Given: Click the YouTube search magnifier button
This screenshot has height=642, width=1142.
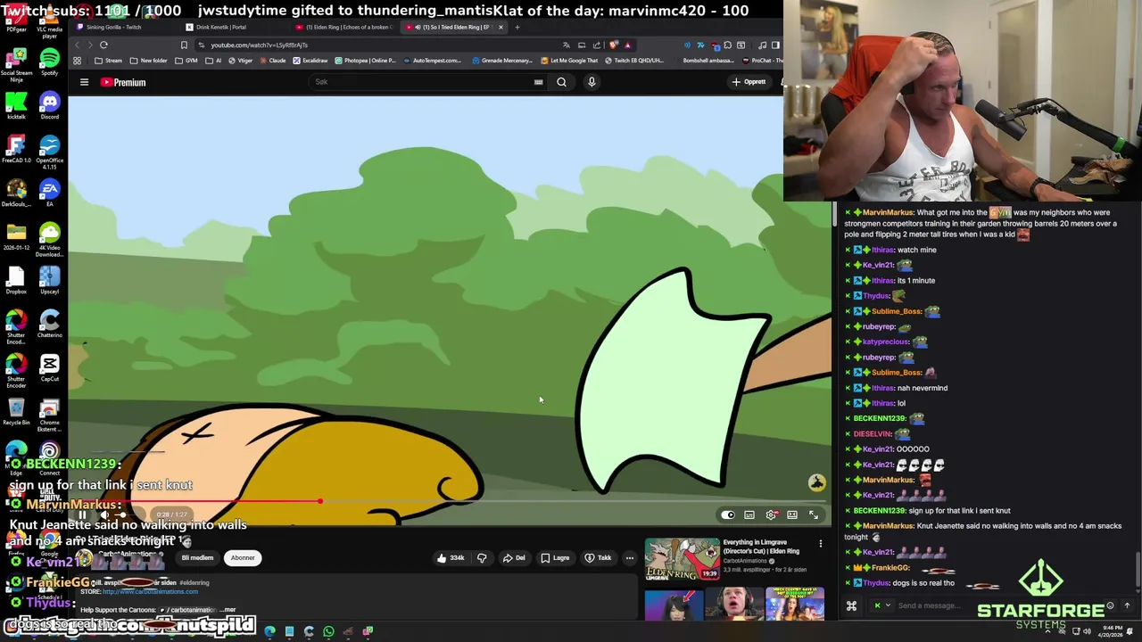Looking at the screenshot, I should (561, 82).
